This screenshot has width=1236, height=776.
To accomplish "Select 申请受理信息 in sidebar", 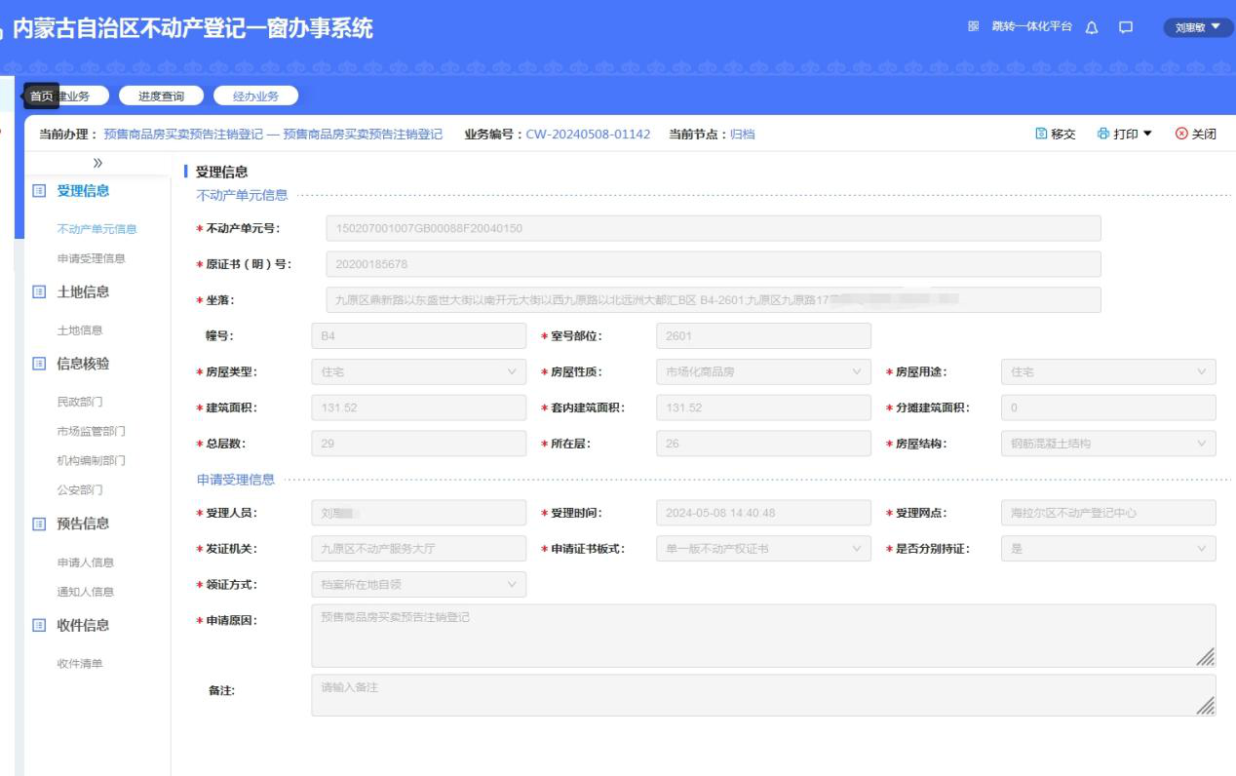I will pos(92,258).
